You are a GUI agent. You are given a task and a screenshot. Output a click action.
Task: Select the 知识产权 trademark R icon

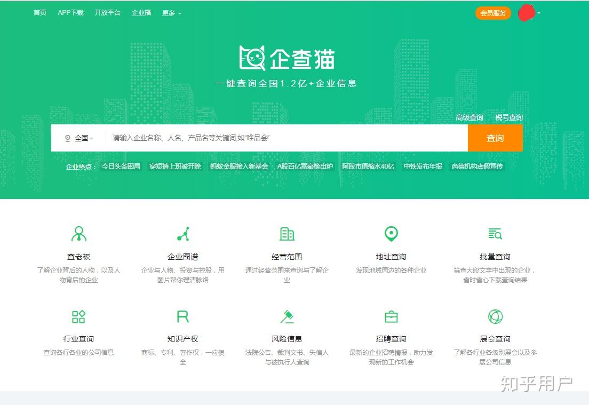click(182, 316)
